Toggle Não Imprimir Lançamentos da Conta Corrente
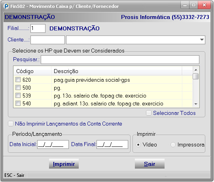214x182 pixels. click(x=11, y=124)
